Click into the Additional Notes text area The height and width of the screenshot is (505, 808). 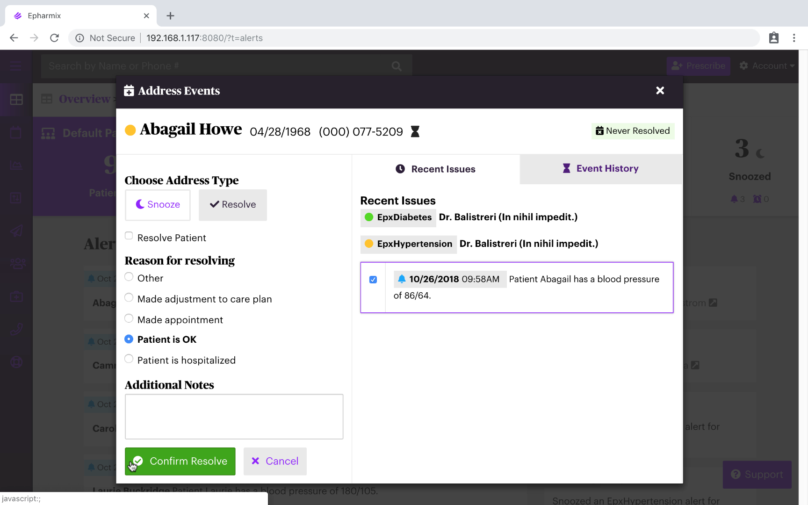pos(234,417)
